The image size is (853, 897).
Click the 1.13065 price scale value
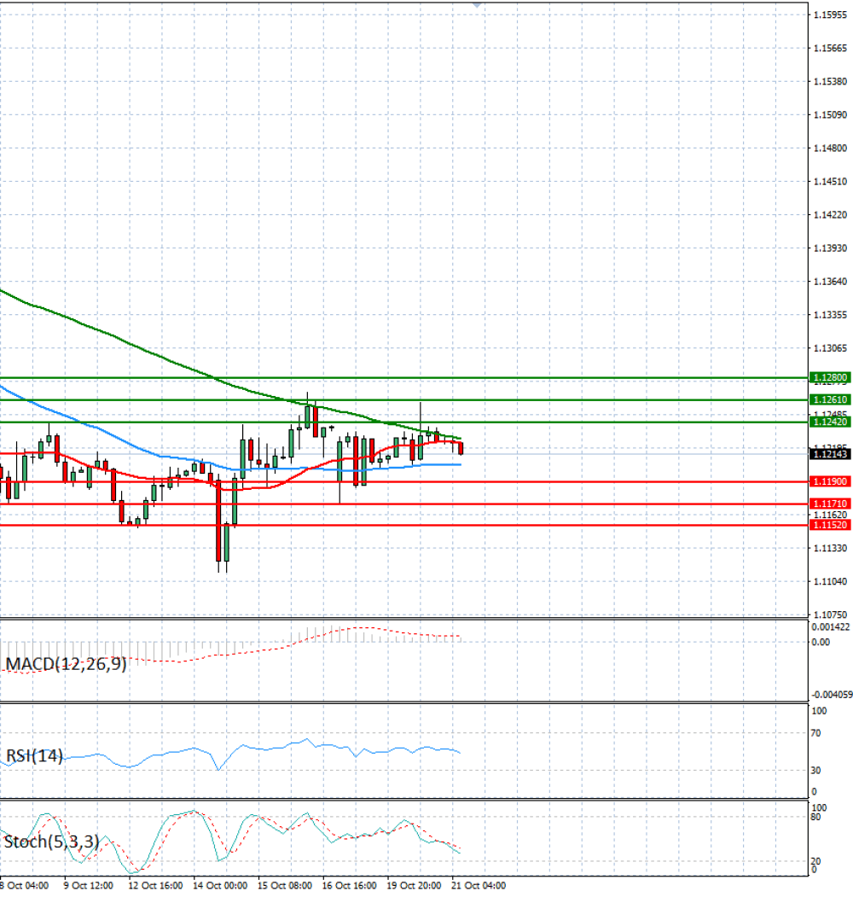coord(830,348)
